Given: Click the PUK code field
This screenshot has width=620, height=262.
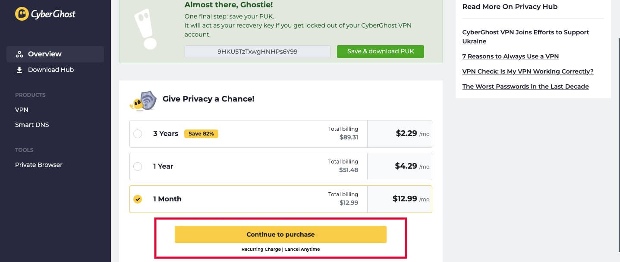Looking at the screenshot, I should point(258,52).
